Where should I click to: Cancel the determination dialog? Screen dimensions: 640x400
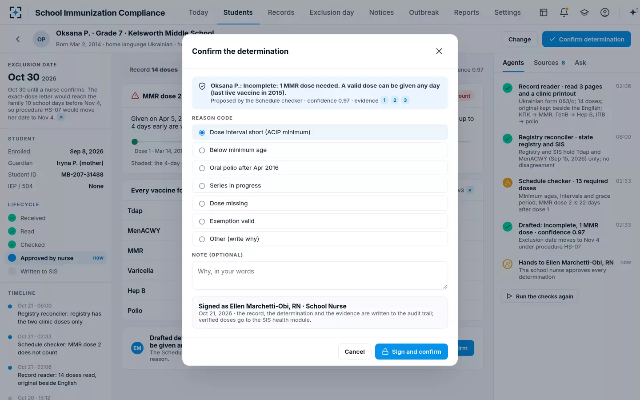click(355, 352)
